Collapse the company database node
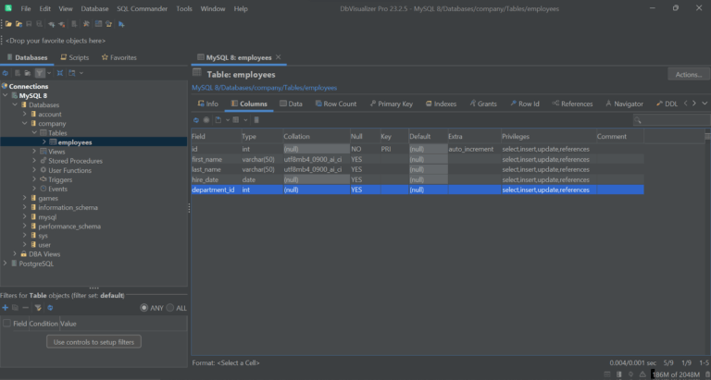711x380 pixels. [x=24, y=124]
